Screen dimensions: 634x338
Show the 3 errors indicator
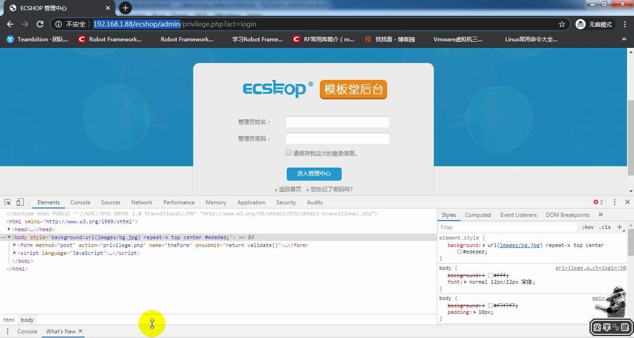tap(598, 202)
